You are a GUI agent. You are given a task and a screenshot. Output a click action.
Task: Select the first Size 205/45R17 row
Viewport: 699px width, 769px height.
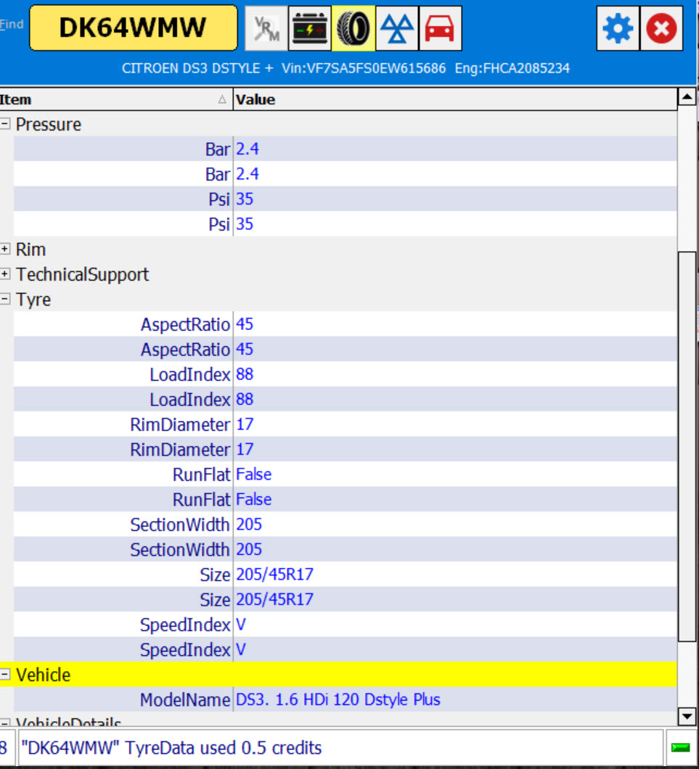pyautogui.click(x=274, y=575)
